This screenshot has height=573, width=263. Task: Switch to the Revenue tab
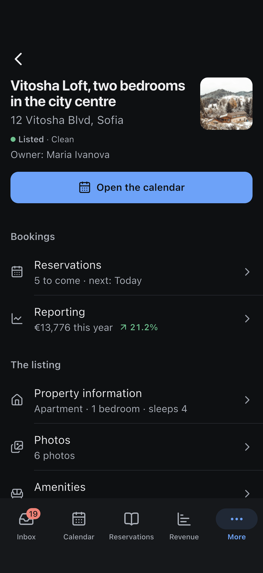pos(184,525)
